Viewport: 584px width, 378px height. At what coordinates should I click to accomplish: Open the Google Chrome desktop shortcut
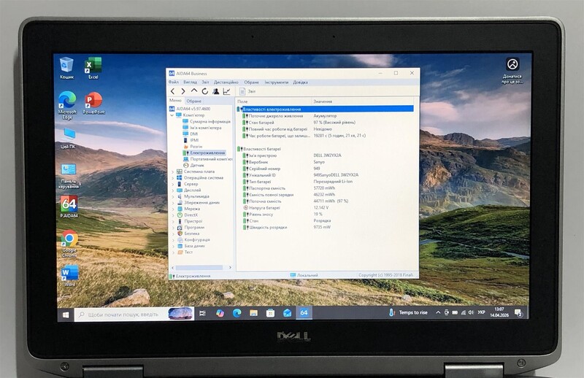[69, 244]
